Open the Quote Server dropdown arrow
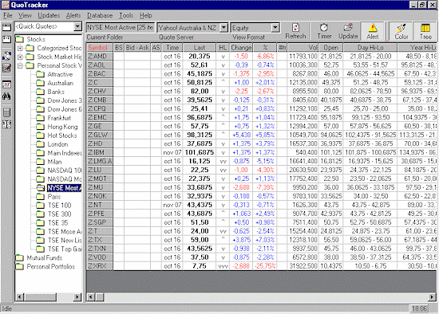The width and height of the screenshot is (439, 314). click(223, 27)
